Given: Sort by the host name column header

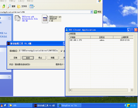Looking at the screenshot, I should [102, 37].
